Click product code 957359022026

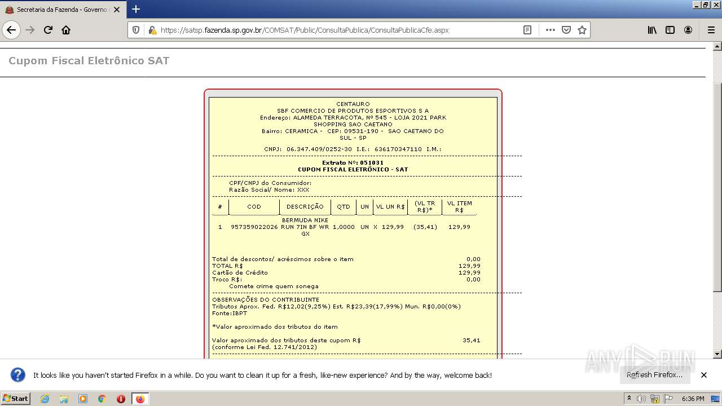254,227
